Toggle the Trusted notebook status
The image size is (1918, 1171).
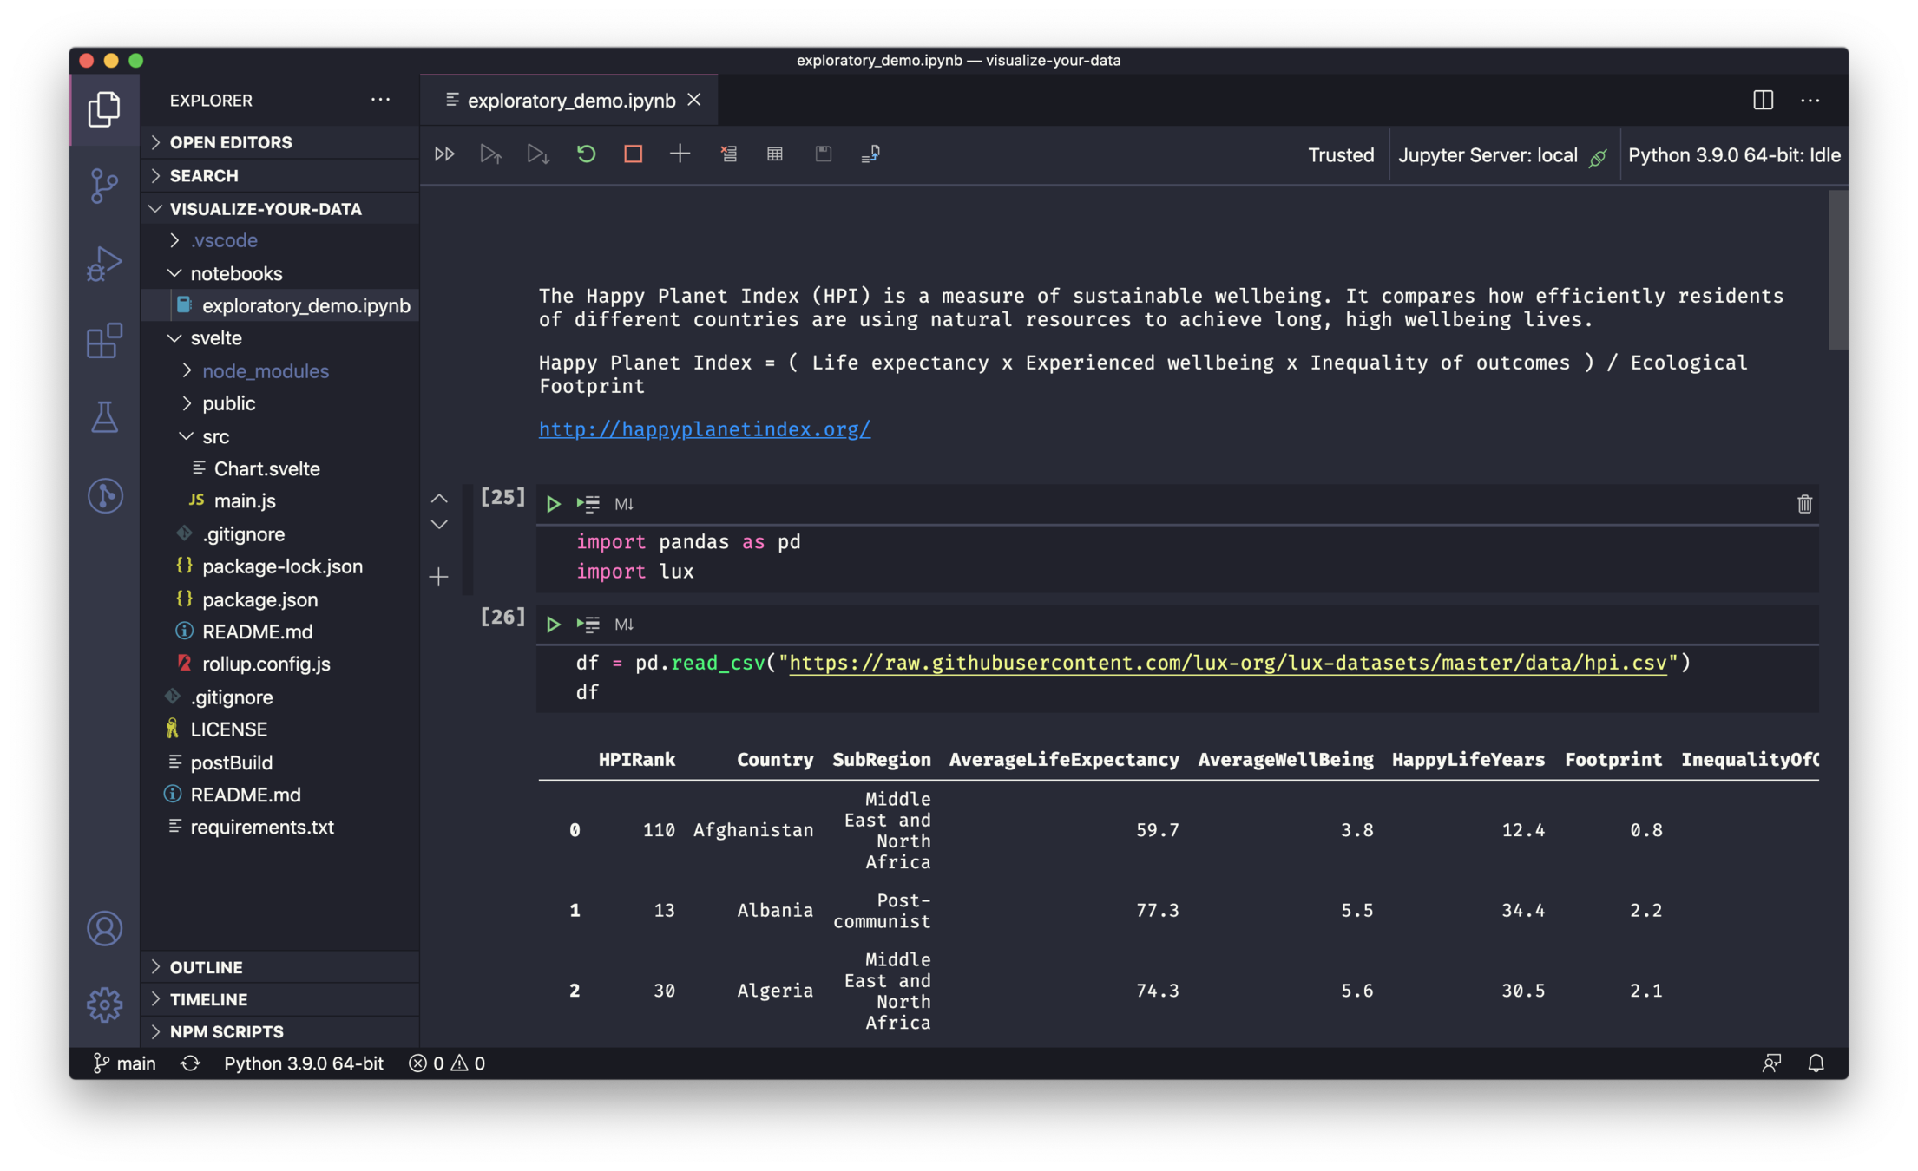pos(1340,155)
